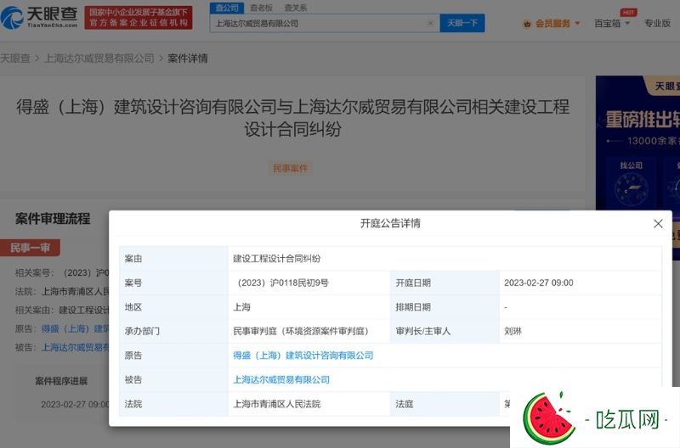Close the 开庭公告详情 dialog
680x448 pixels.
pyautogui.click(x=658, y=223)
